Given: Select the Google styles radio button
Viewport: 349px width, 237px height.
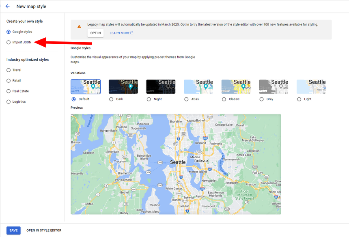Looking at the screenshot, I should (x=9, y=32).
